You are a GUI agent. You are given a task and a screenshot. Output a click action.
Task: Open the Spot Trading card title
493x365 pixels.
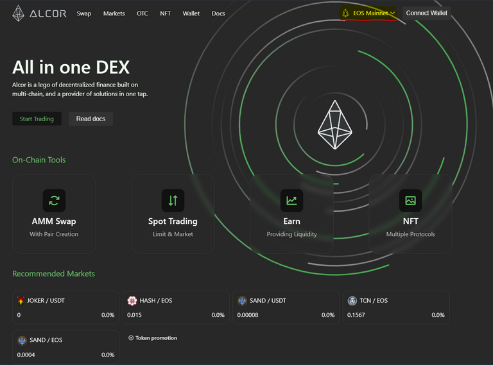tap(173, 221)
